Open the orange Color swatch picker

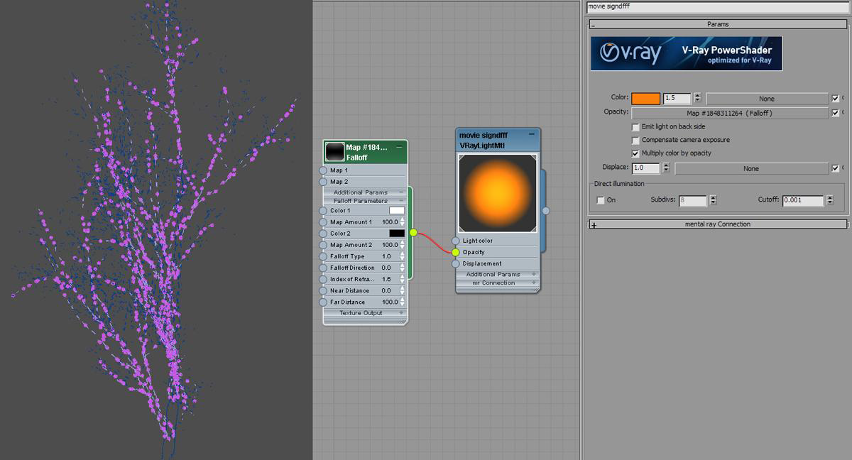pos(645,99)
